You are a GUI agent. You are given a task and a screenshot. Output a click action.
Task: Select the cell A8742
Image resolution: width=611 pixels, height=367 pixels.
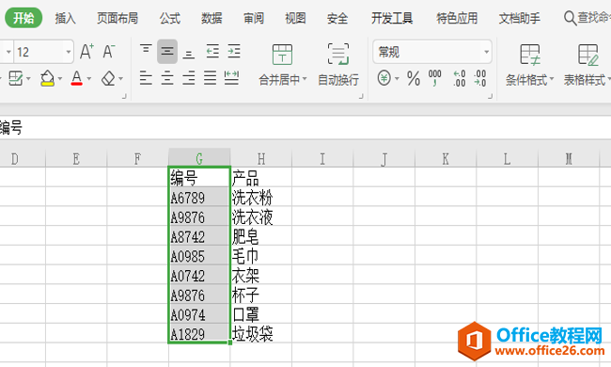coord(199,236)
